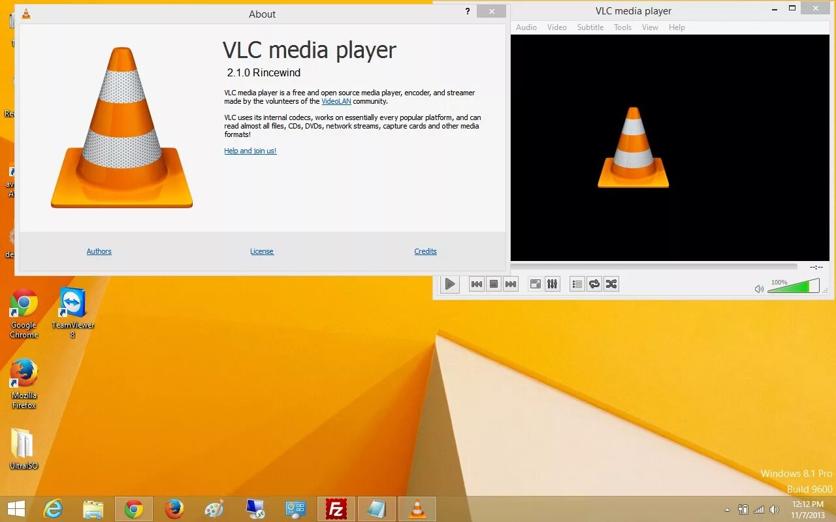Viewport: 836px width, 522px height.
Task: Stop playback in VLC player
Action: (x=494, y=284)
